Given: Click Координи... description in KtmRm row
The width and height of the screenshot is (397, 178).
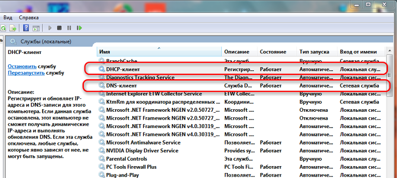Looking at the screenshot, I should 239,102.
